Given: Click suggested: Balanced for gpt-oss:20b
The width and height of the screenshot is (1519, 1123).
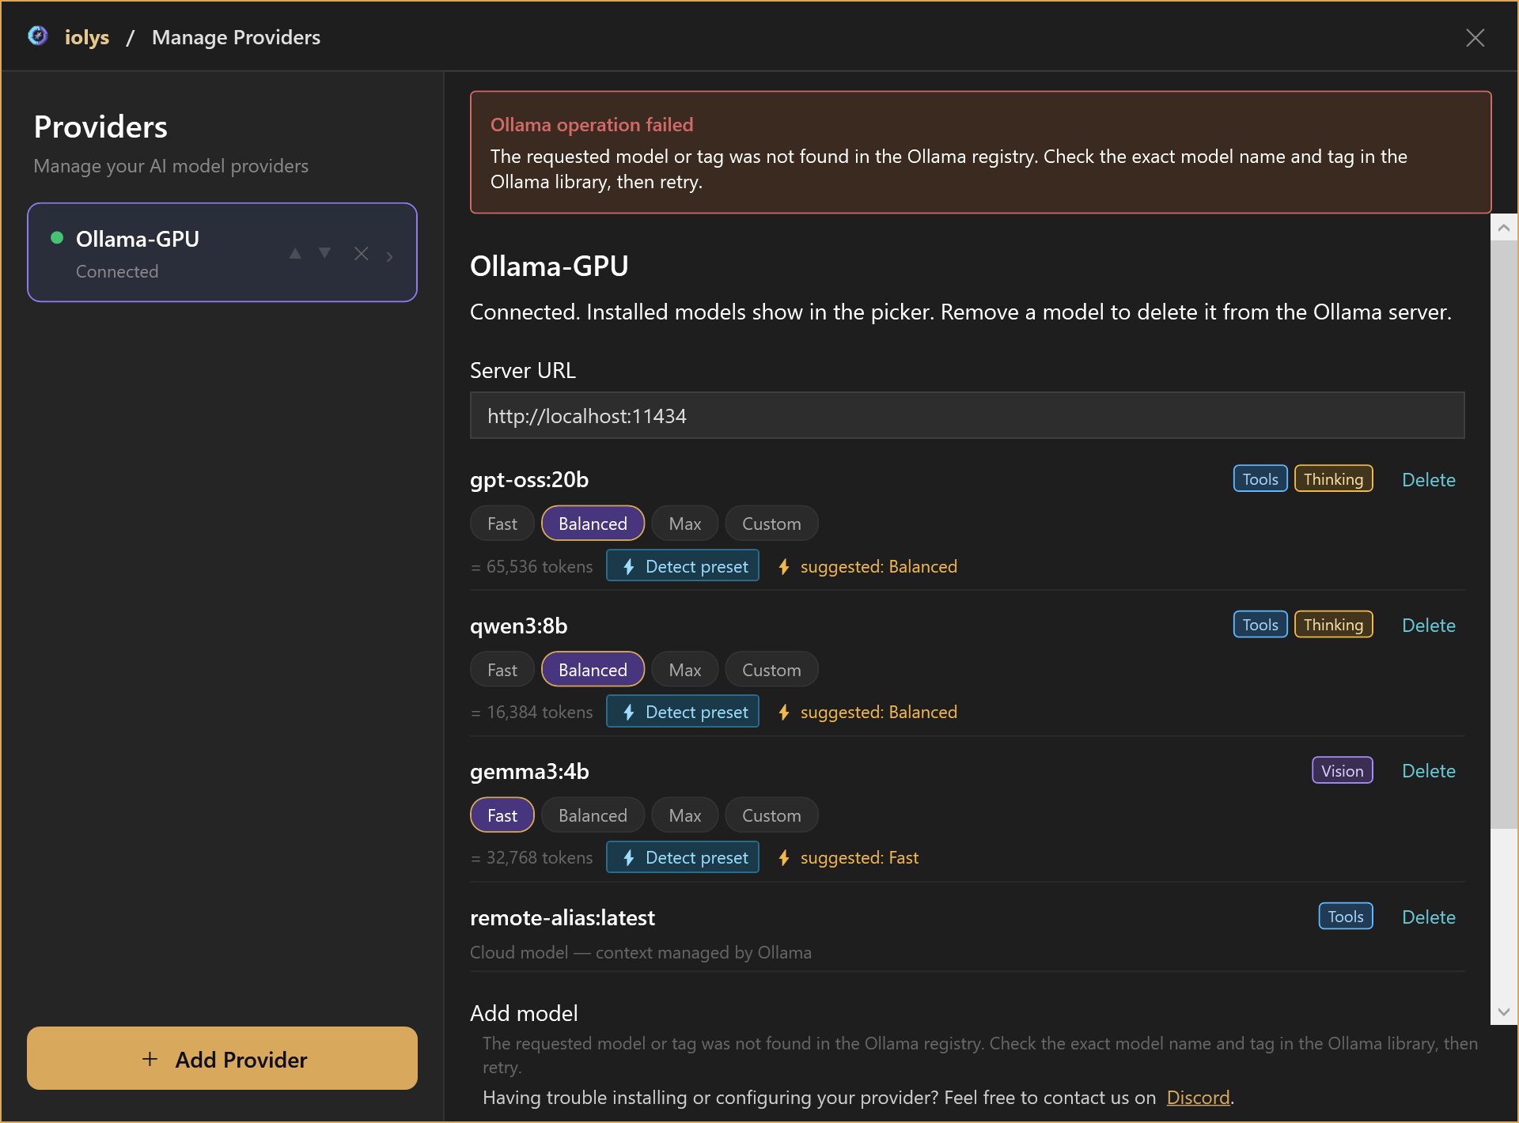Looking at the screenshot, I should (868, 566).
